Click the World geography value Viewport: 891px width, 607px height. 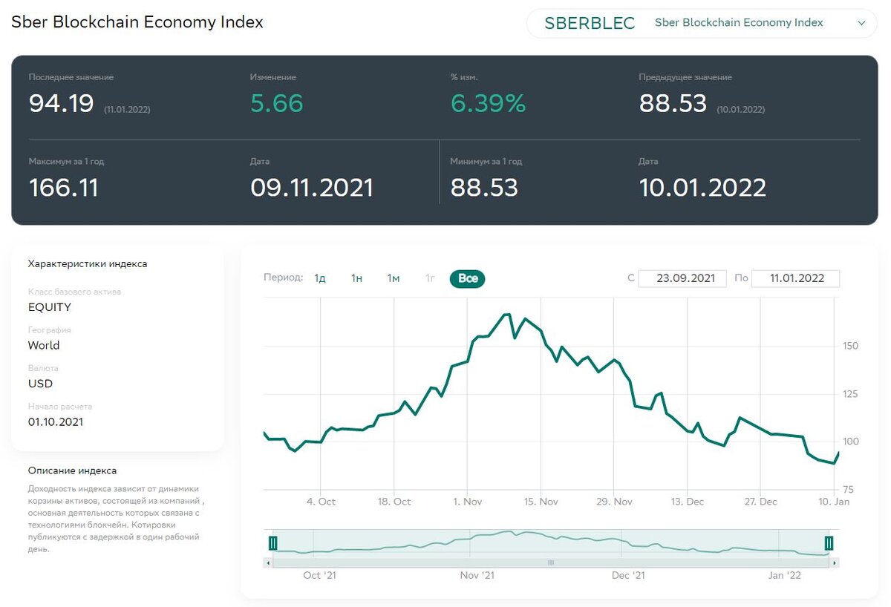tap(44, 345)
